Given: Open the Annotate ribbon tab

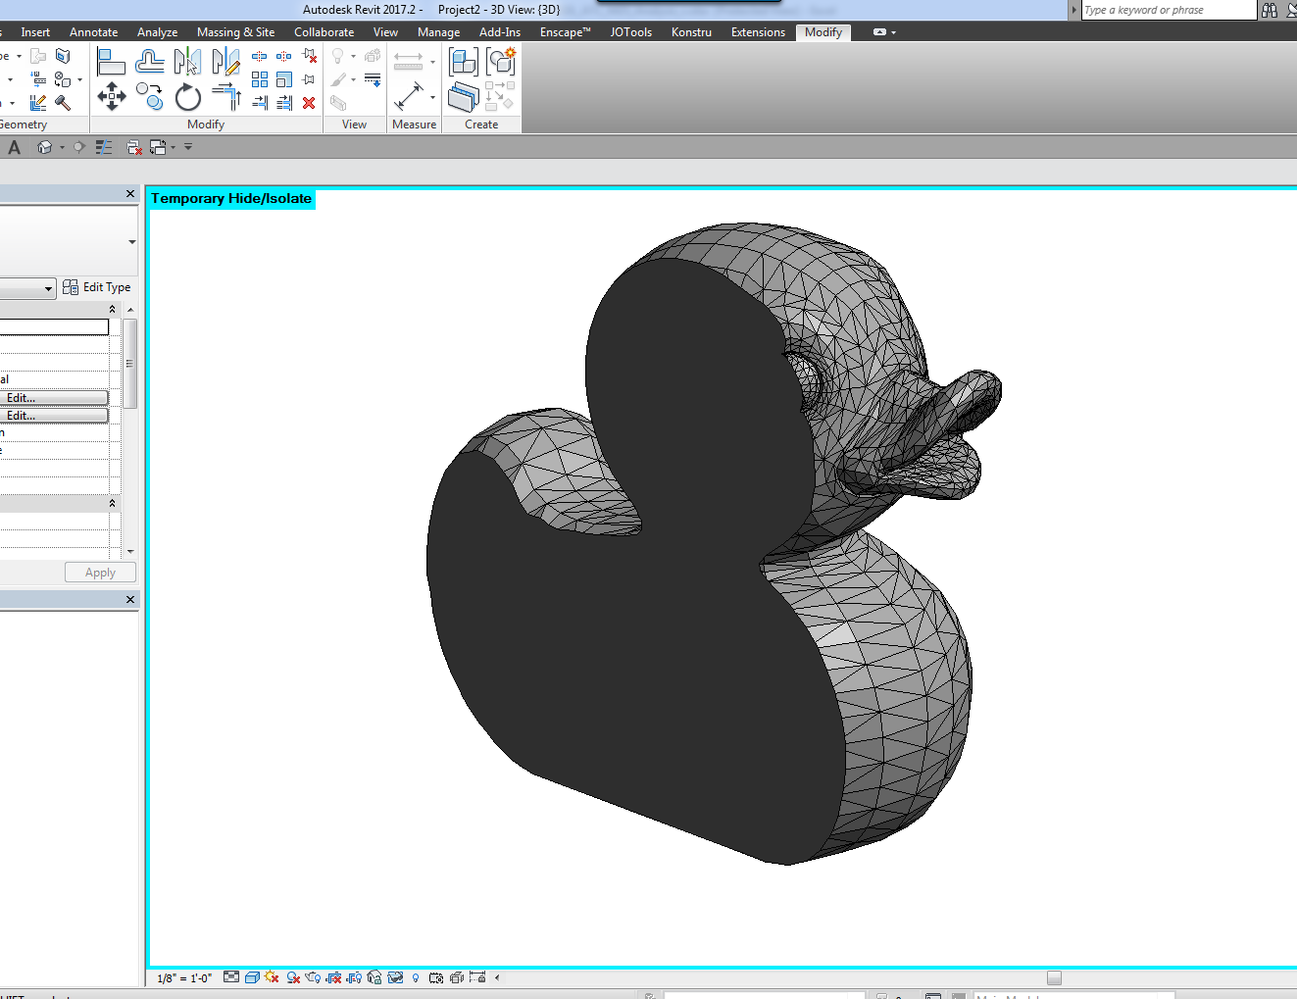Looking at the screenshot, I should [x=94, y=32].
